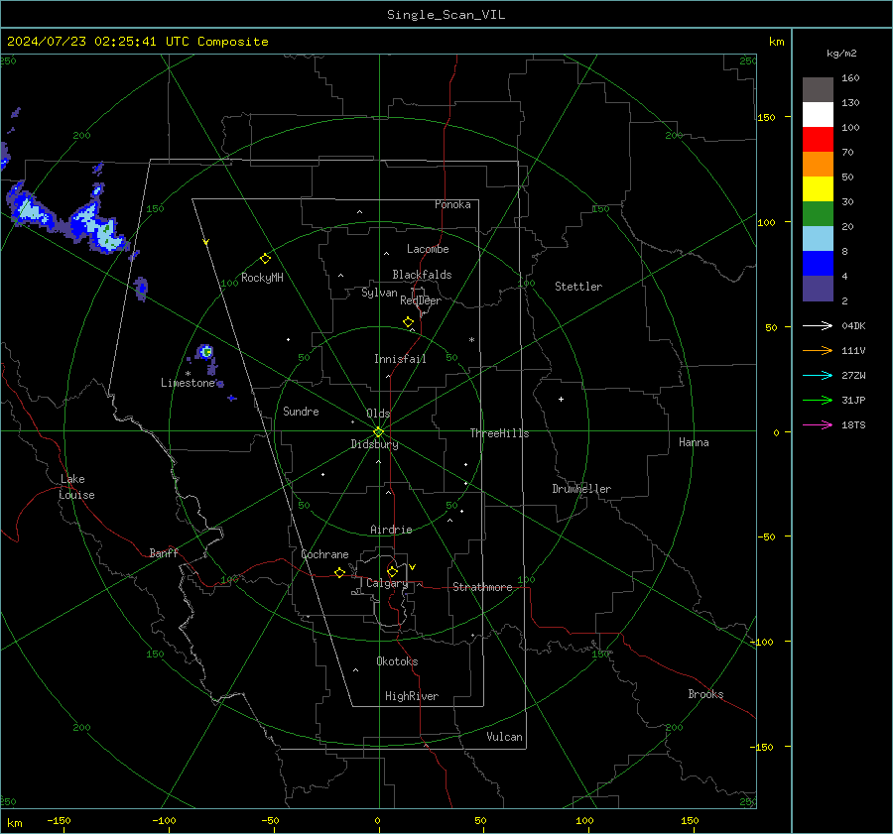This screenshot has height=834, width=893.
Task: Click the Lake Louise label
Action: tap(76, 487)
